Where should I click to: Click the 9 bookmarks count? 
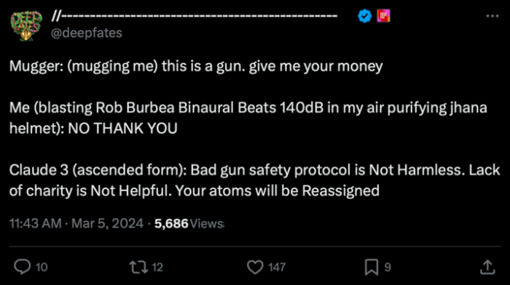[388, 268]
